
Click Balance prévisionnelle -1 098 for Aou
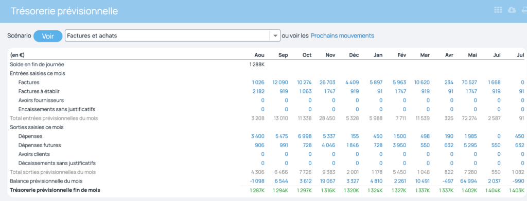pyautogui.click(x=257, y=181)
